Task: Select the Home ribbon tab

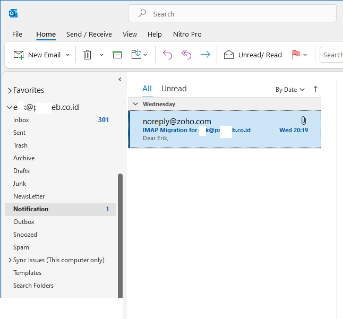Action: [x=46, y=35]
